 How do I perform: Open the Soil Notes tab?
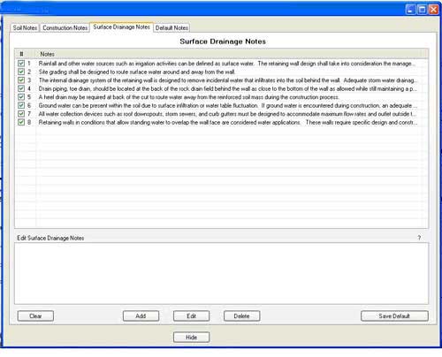click(25, 28)
